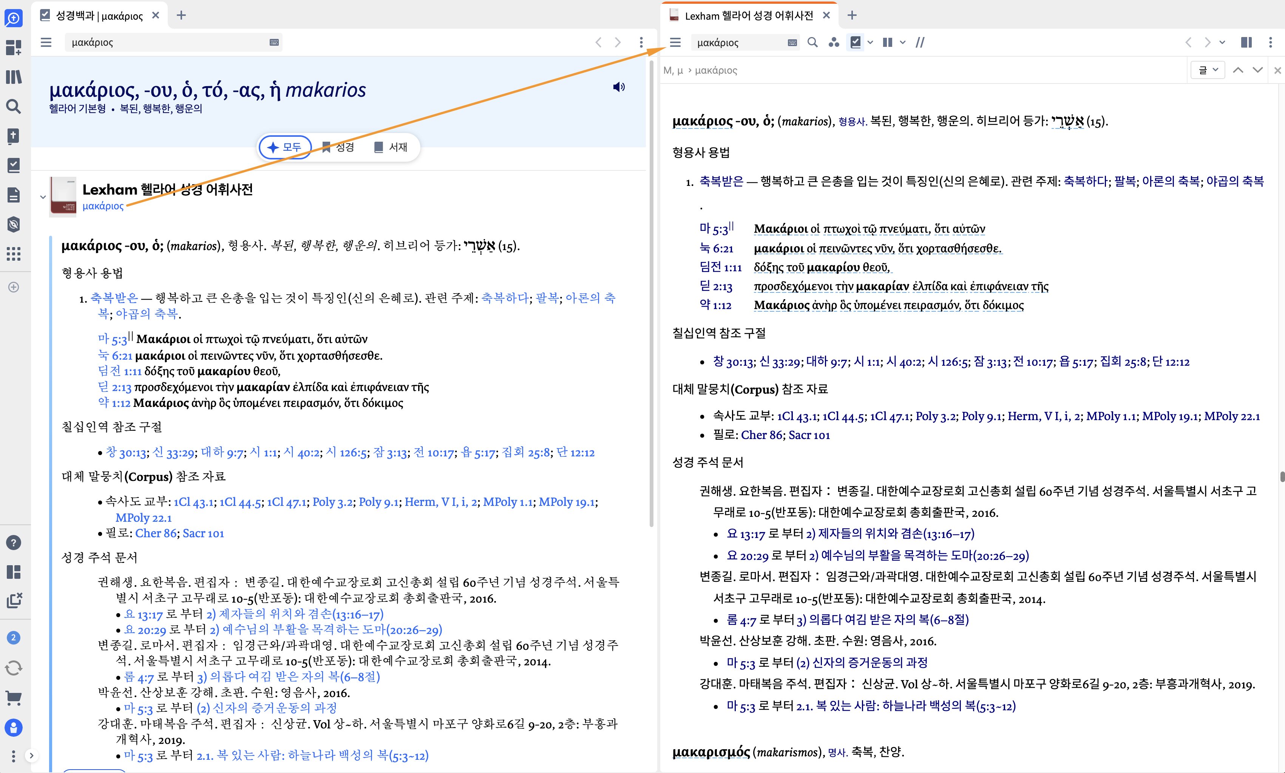1285x773 pixels.
Task: Click the parallel resources double-slash icon
Action: click(x=920, y=42)
